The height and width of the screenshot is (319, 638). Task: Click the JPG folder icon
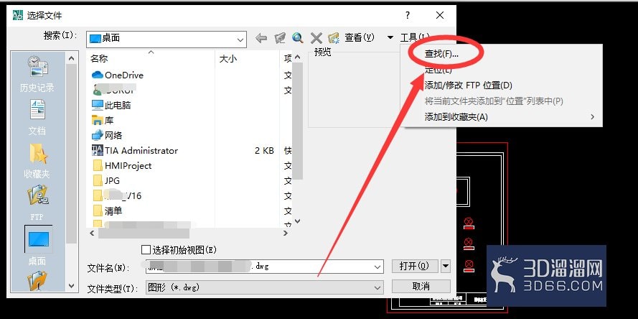[x=98, y=180]
